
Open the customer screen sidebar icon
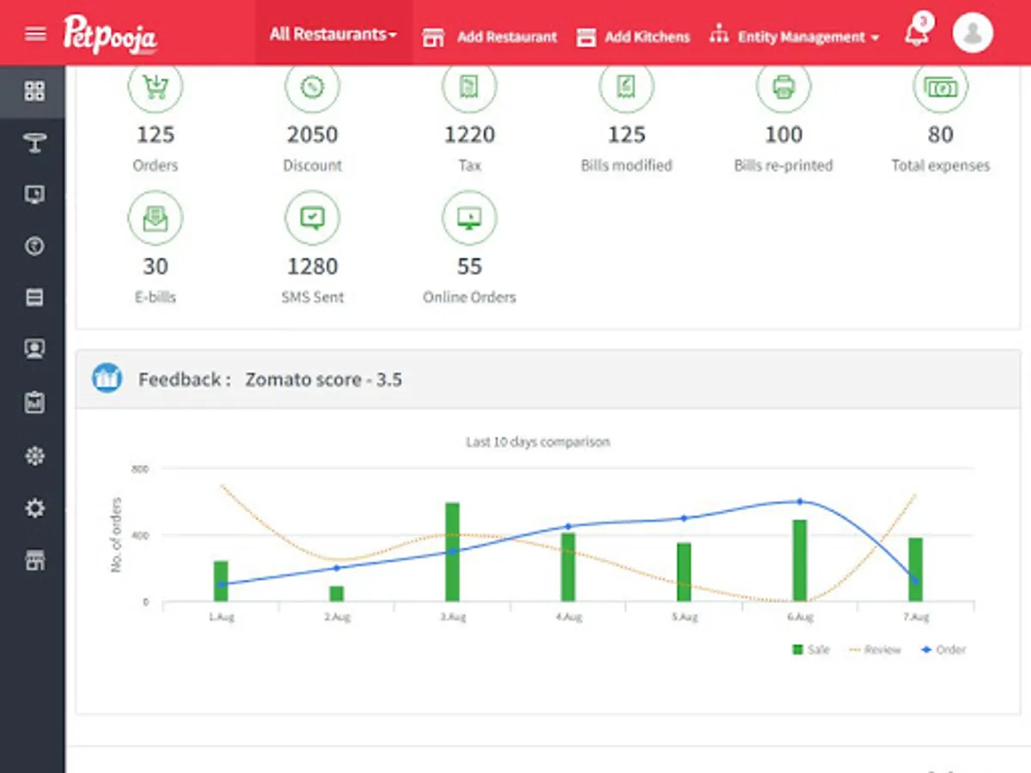tap(34, 350)
